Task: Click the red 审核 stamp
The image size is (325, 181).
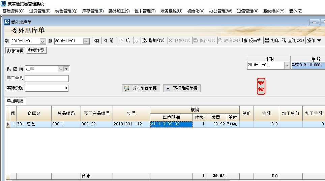Action: (261, 86)
